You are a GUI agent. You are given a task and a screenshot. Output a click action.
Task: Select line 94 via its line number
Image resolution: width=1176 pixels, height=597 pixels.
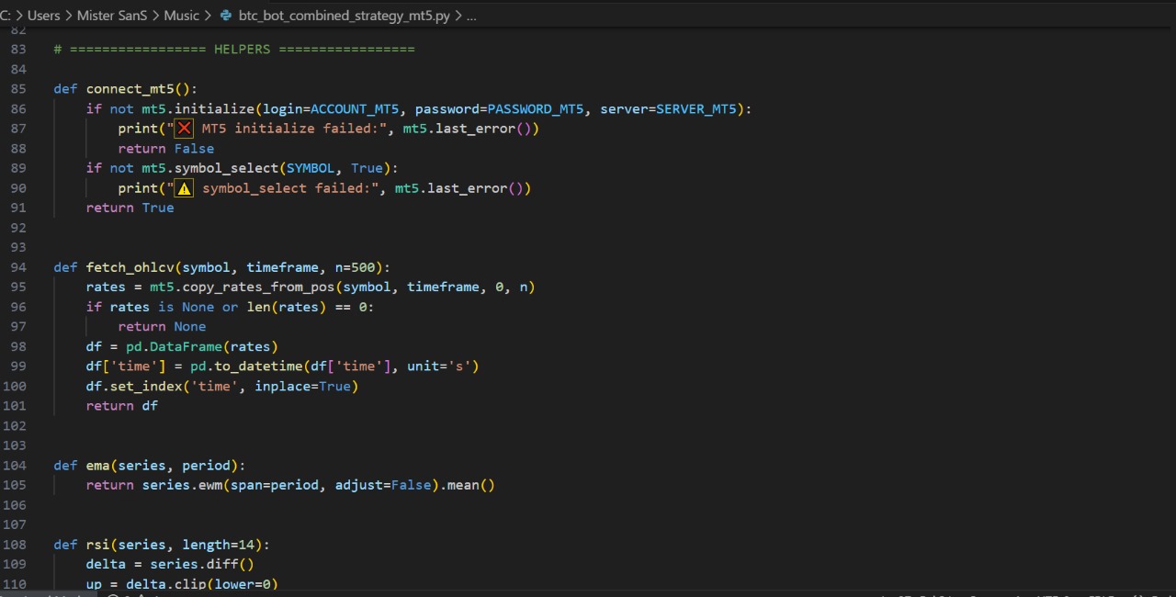[18, 267]
